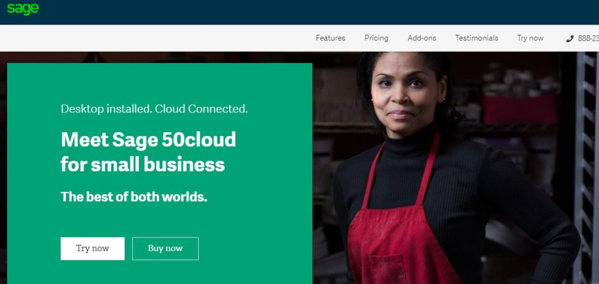599x284 pixels.
Task: Select Add-ons in the navigation bar
Action: (x=422, y=38)
